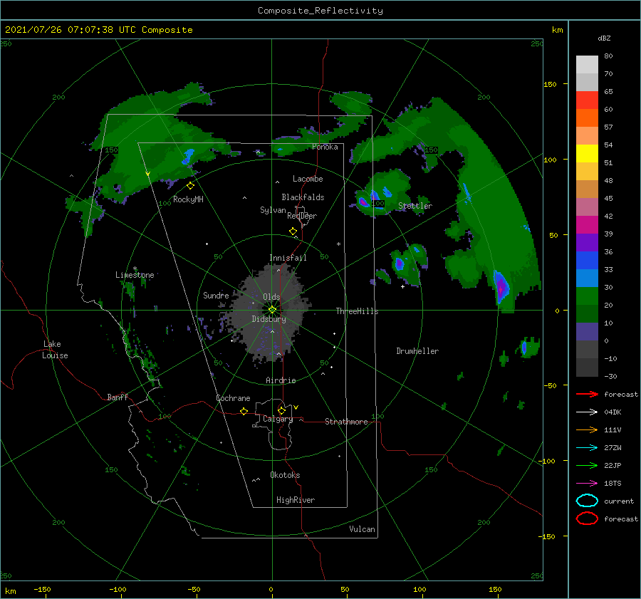Viewport: 641px width, 599px height.
Task: Click the yellow diamond marker near RockyMH
Action: pyautogui.click(x=190, y=186)
